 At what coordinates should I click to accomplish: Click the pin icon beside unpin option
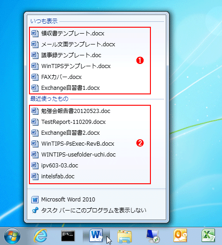pos(35,210)
